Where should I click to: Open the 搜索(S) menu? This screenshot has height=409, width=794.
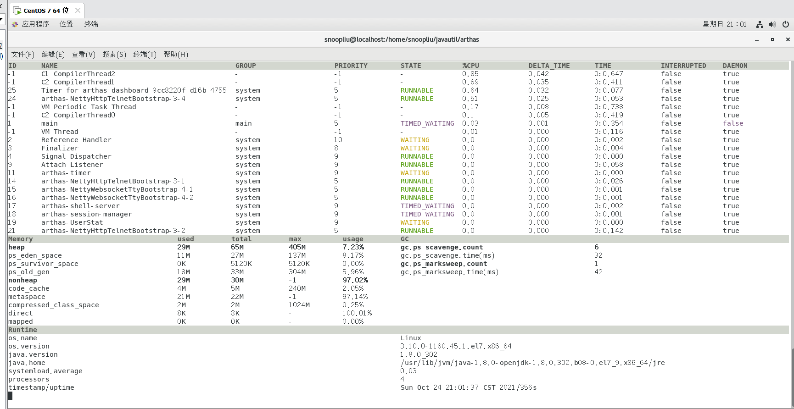point(114,55)
